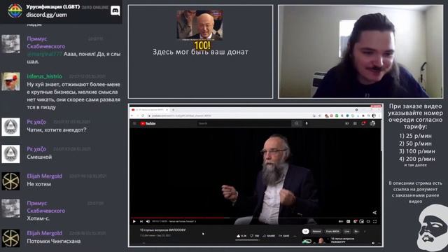Viewport: 448px width, 252px height.
Task: Open the discord.gg/uem invite link
Action: click(47, 15)
